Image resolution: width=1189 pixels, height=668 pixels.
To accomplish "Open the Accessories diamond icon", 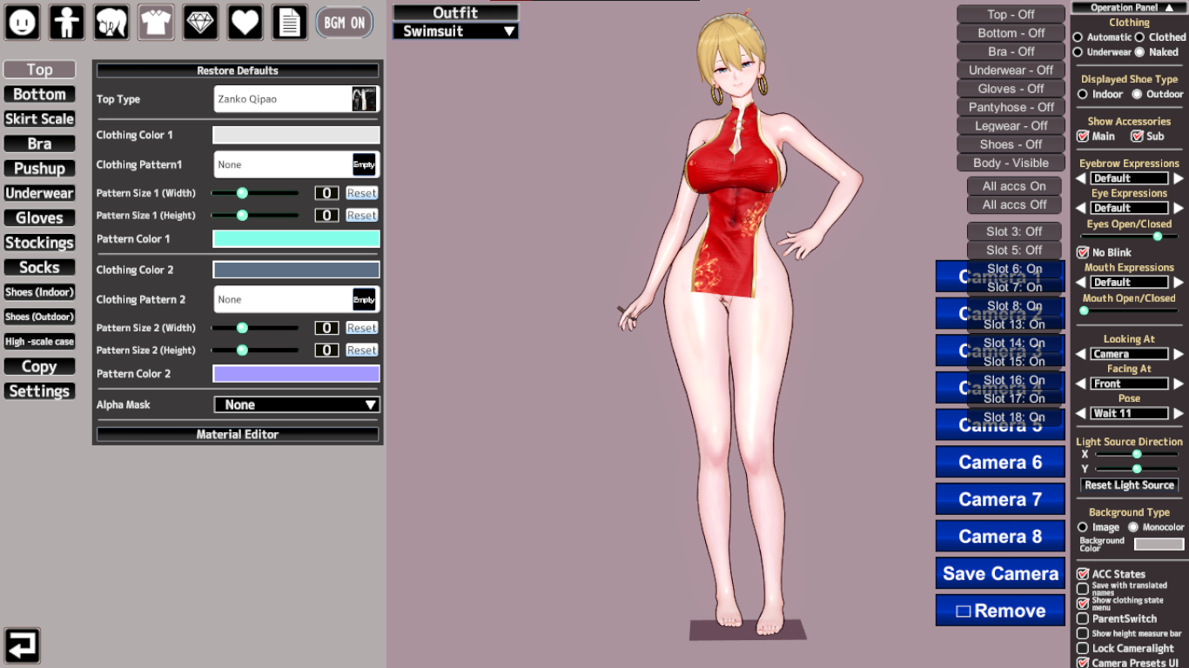I will click(x=200, y=23).
